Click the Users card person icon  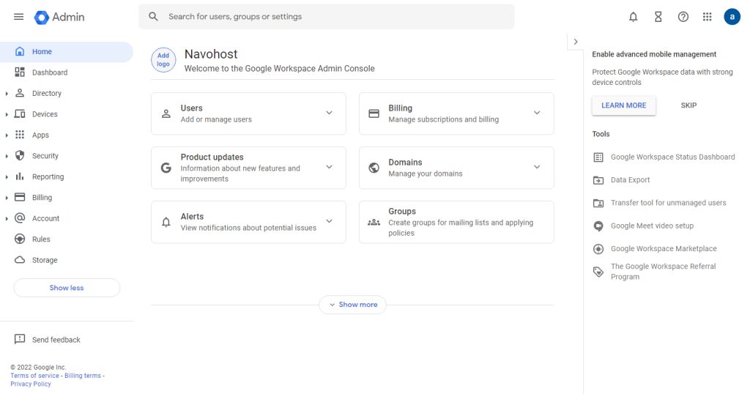[x=166, y=114]
